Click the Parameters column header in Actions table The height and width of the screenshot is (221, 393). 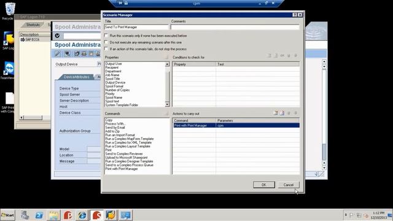tap(257, 120)
